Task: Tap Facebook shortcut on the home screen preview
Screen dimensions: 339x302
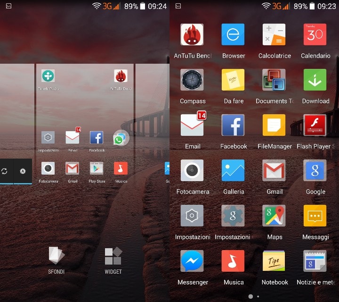Action: click(97, 137)
